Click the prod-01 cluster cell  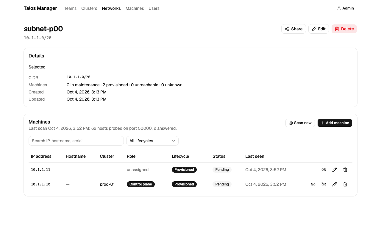coord(107,184)
